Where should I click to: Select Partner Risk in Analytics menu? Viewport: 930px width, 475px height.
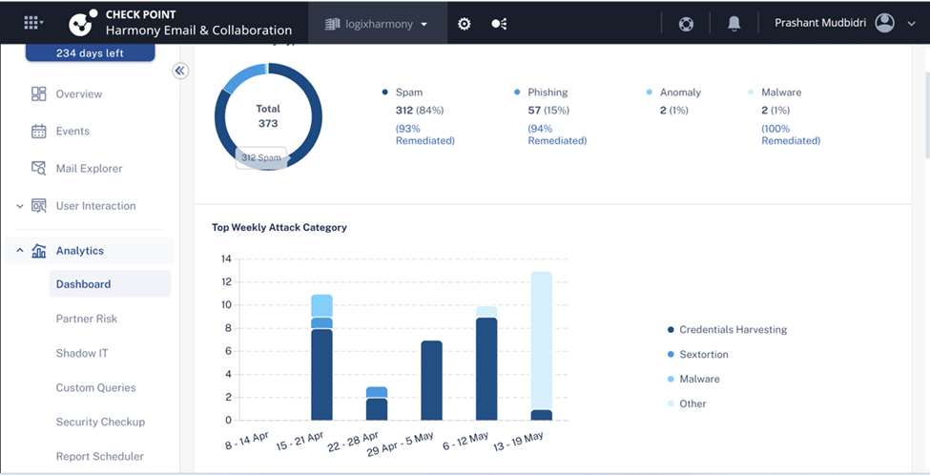coord(87,319)
